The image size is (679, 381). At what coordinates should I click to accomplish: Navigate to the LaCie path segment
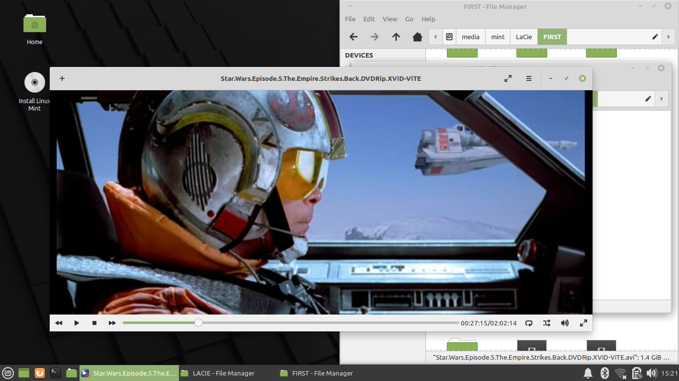(524, 37)
